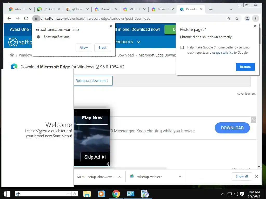Open the usage statistics link
The height and width of the screenshot is (199, 266).
[222, 53]
